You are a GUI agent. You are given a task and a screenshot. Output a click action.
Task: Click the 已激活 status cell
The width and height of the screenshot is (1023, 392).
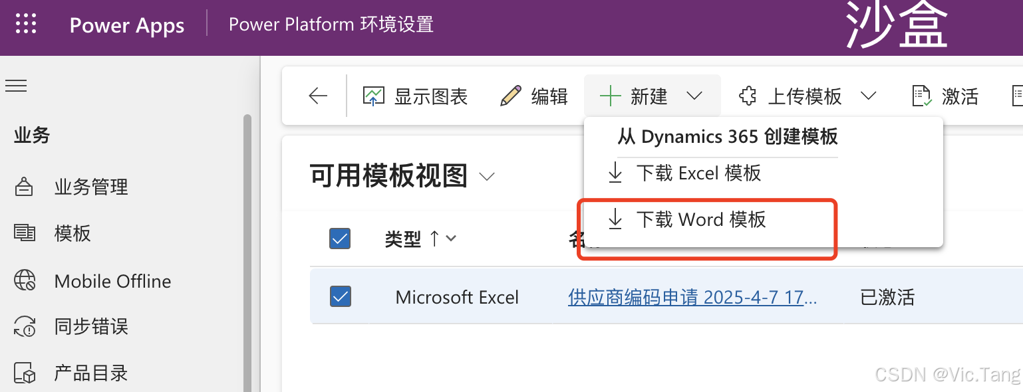click(x=887, y=297)
